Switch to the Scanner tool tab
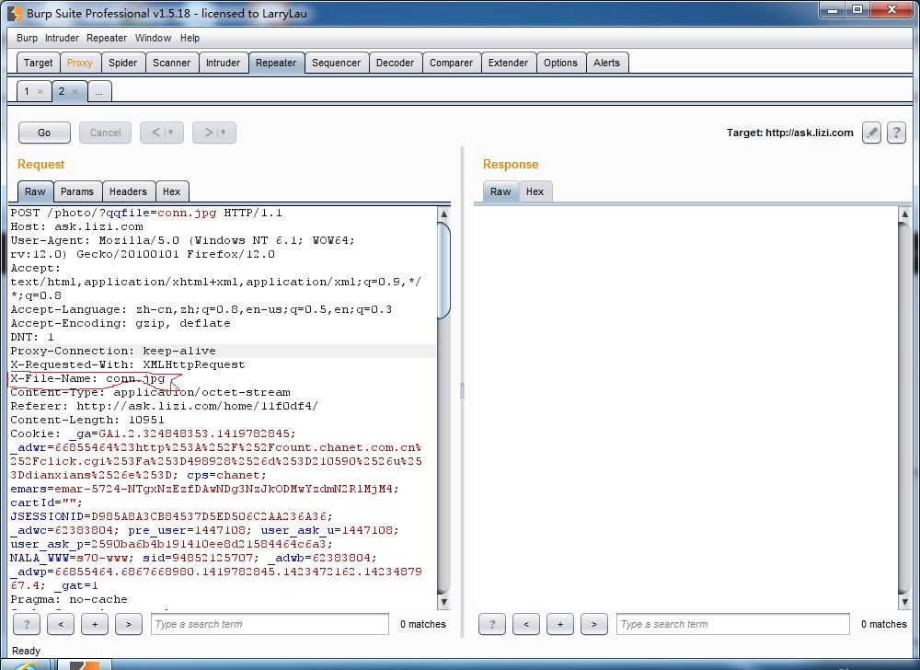Image resolution: width=920 pixels, height=670 pixels. point(171,63)
